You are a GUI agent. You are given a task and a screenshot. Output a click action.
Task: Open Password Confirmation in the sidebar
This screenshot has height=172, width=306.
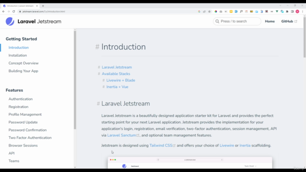[x=28, y=130]
